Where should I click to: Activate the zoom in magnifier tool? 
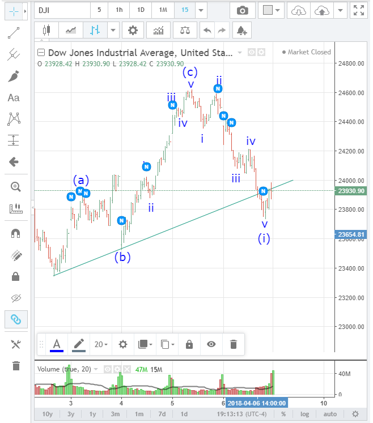[15, 187]
